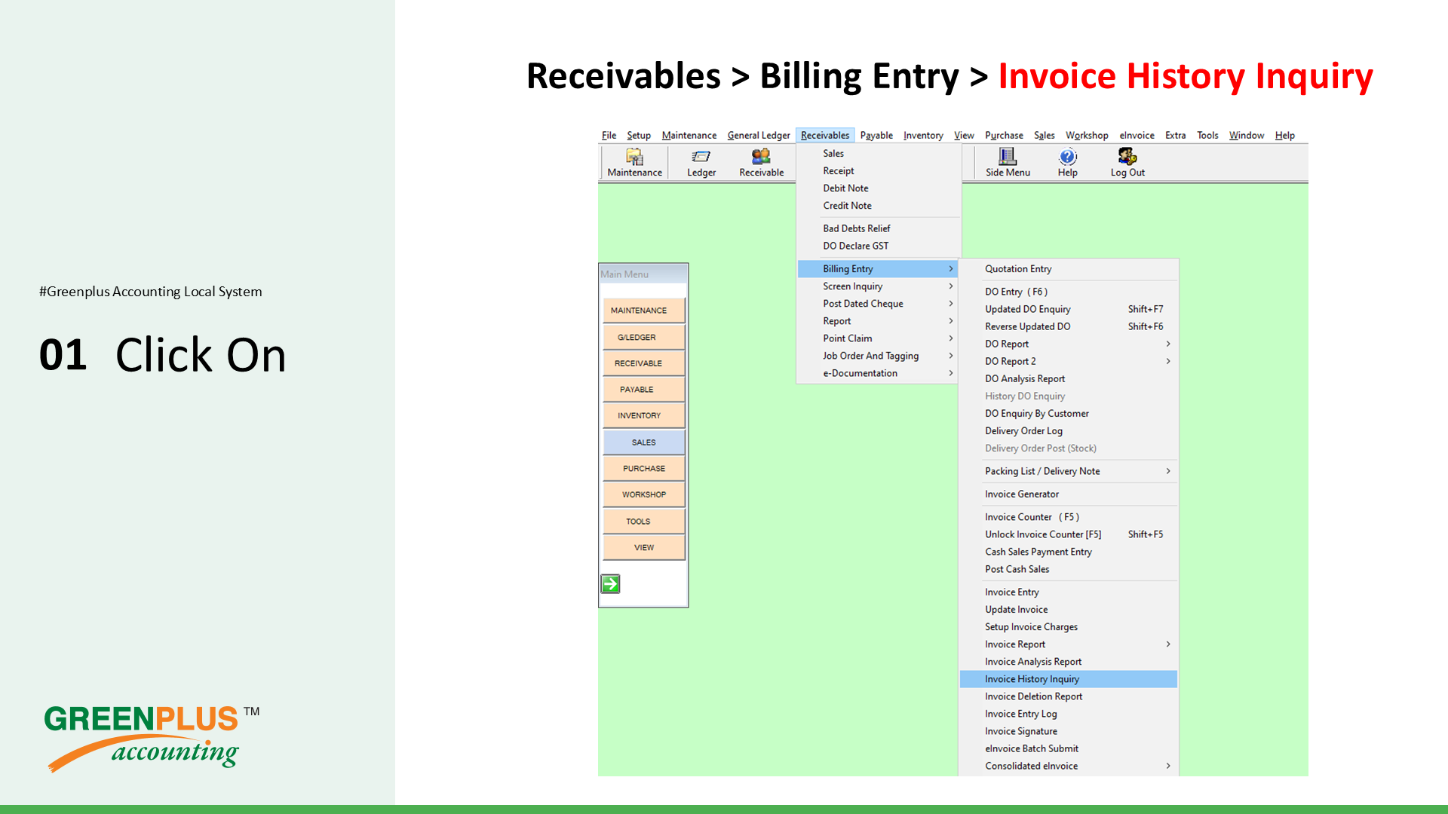Expand the Consolidated eInvoice submenu

[x=1069, y=766]
